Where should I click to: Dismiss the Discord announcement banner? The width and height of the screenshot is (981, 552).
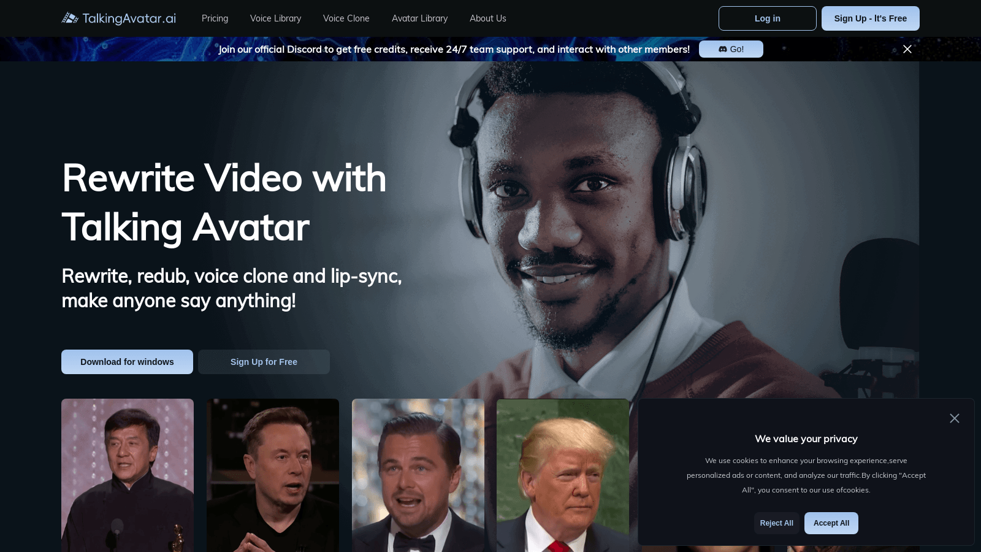coord(907,49)
